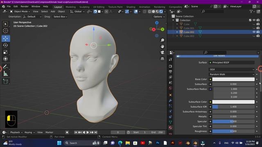
Task: Open the Output properties tab
Action: 170,72
